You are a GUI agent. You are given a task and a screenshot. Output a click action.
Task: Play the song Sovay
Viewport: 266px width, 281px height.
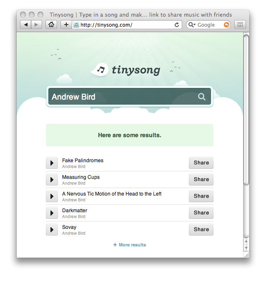coord(52,230)
